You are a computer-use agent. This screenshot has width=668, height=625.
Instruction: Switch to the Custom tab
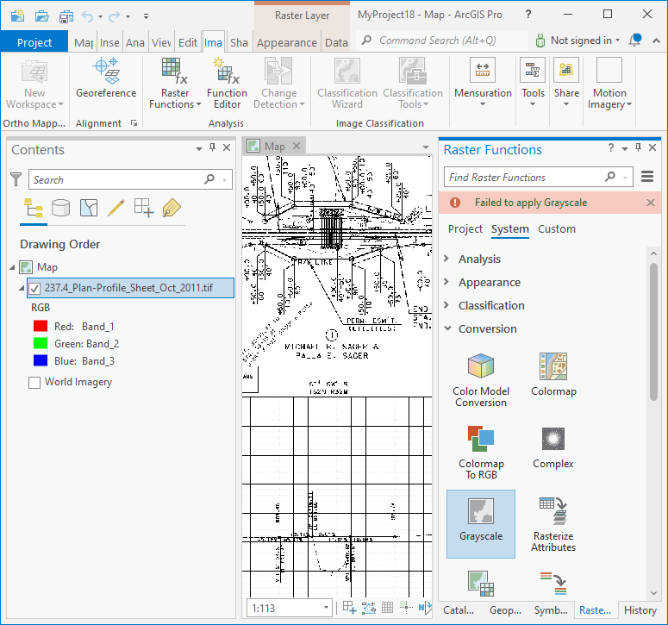pos(556,229)
